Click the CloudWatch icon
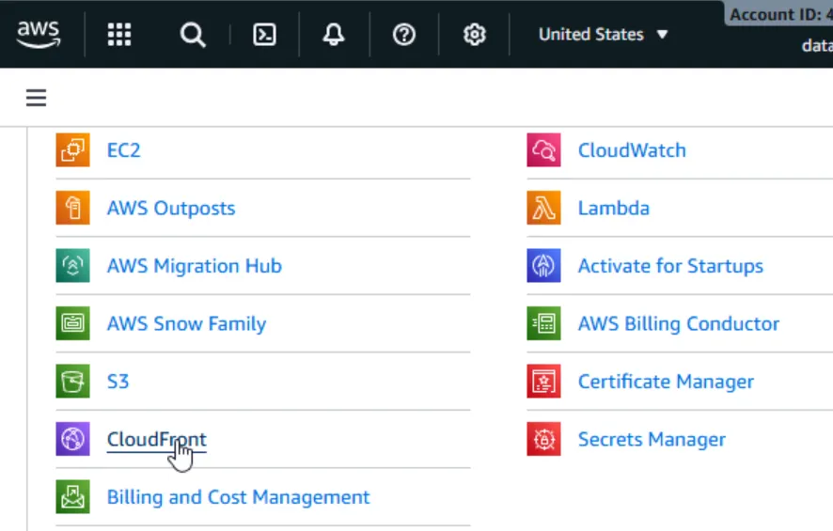The width and height of the screenshot is (833, 531). tap(543, 150)
